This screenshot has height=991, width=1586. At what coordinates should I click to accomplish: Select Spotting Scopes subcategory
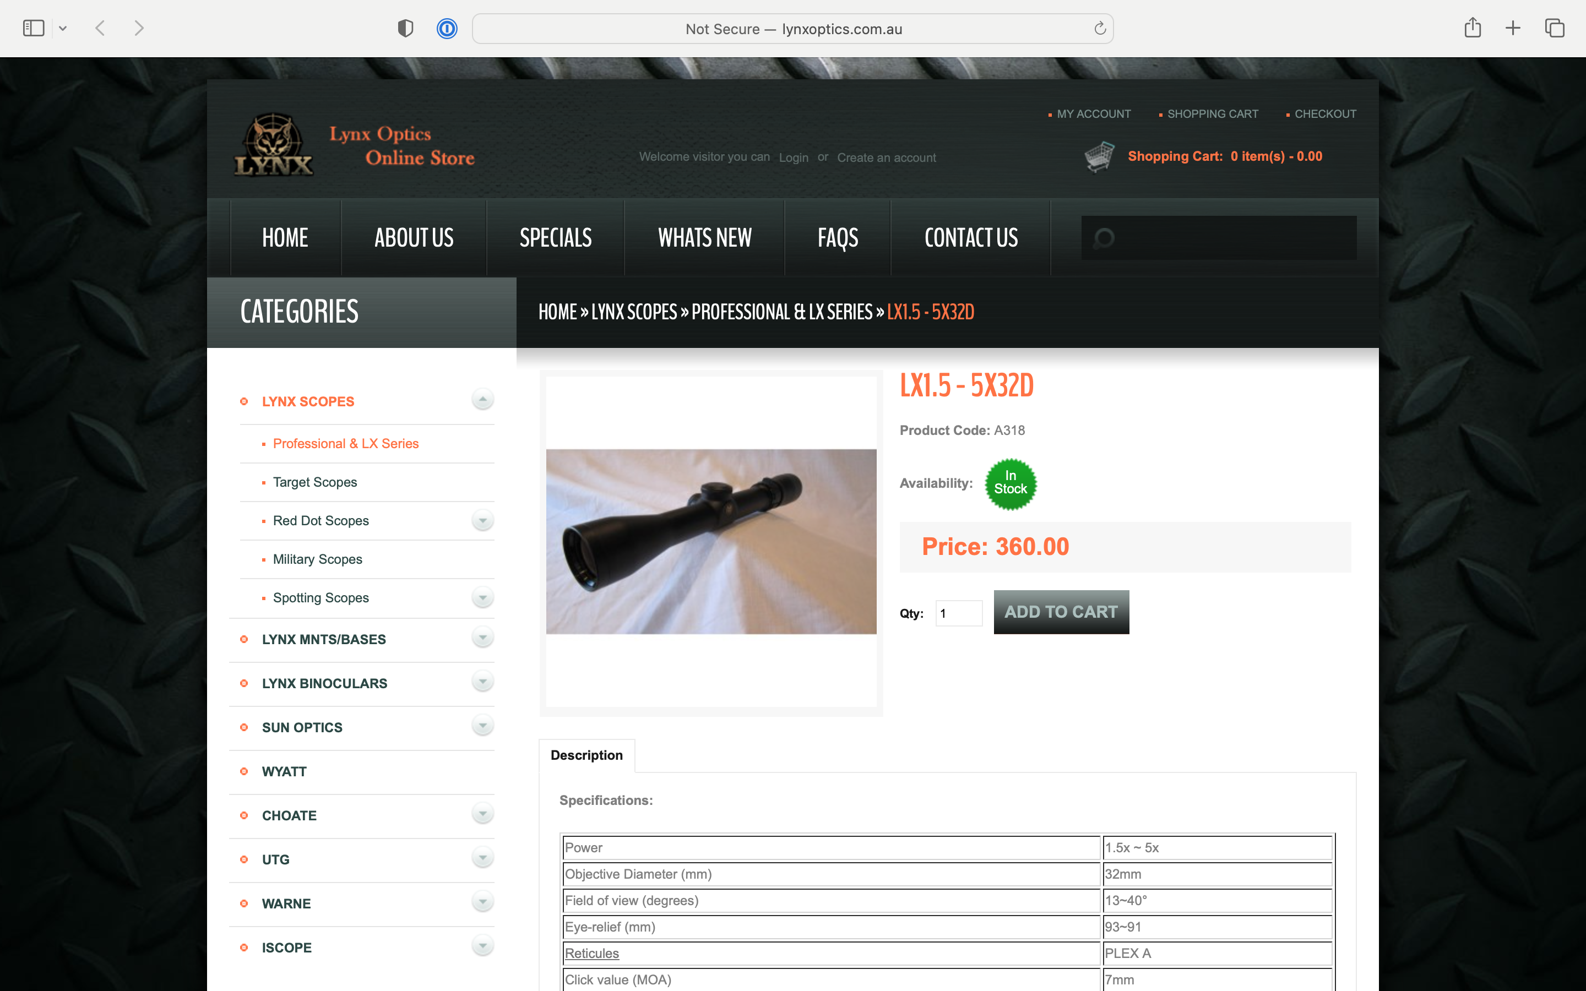point(321,598)
